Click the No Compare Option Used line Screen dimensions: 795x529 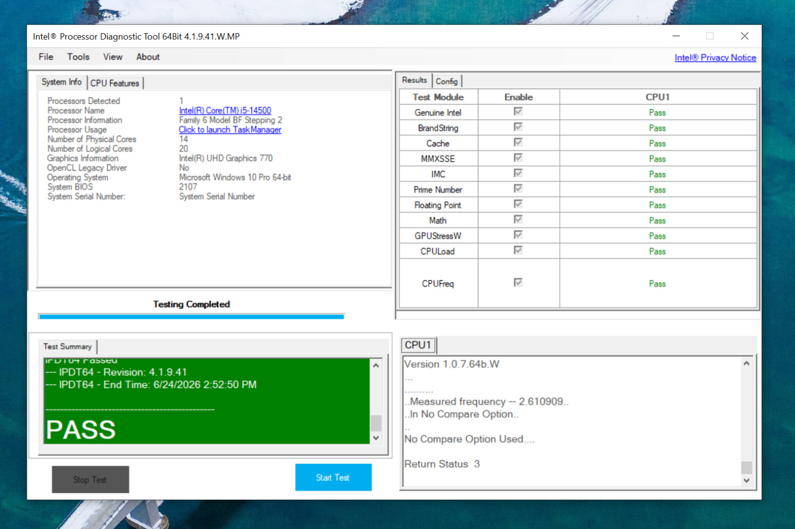point(470,439)
